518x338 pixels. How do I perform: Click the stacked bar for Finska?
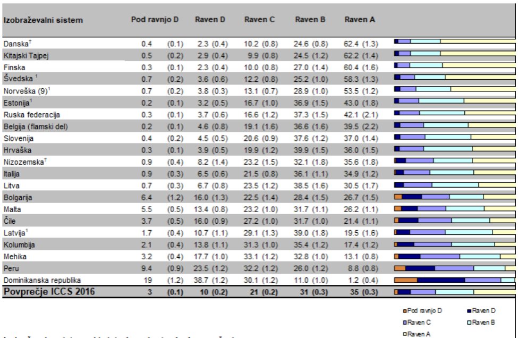point(454,65)
